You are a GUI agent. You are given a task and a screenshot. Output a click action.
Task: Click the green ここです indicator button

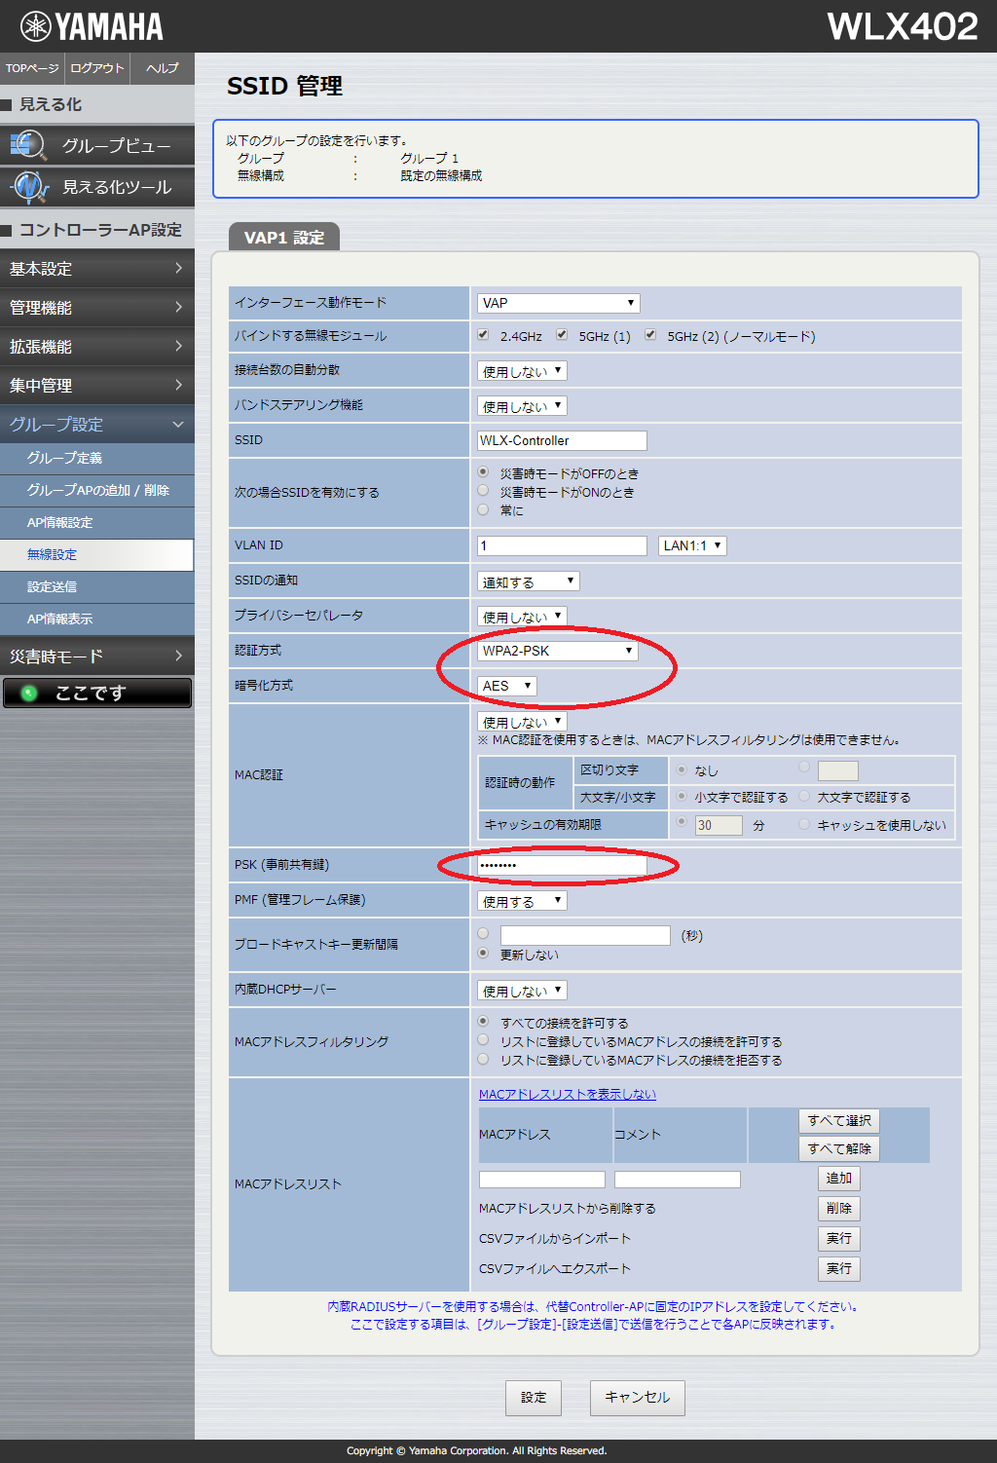97,693
